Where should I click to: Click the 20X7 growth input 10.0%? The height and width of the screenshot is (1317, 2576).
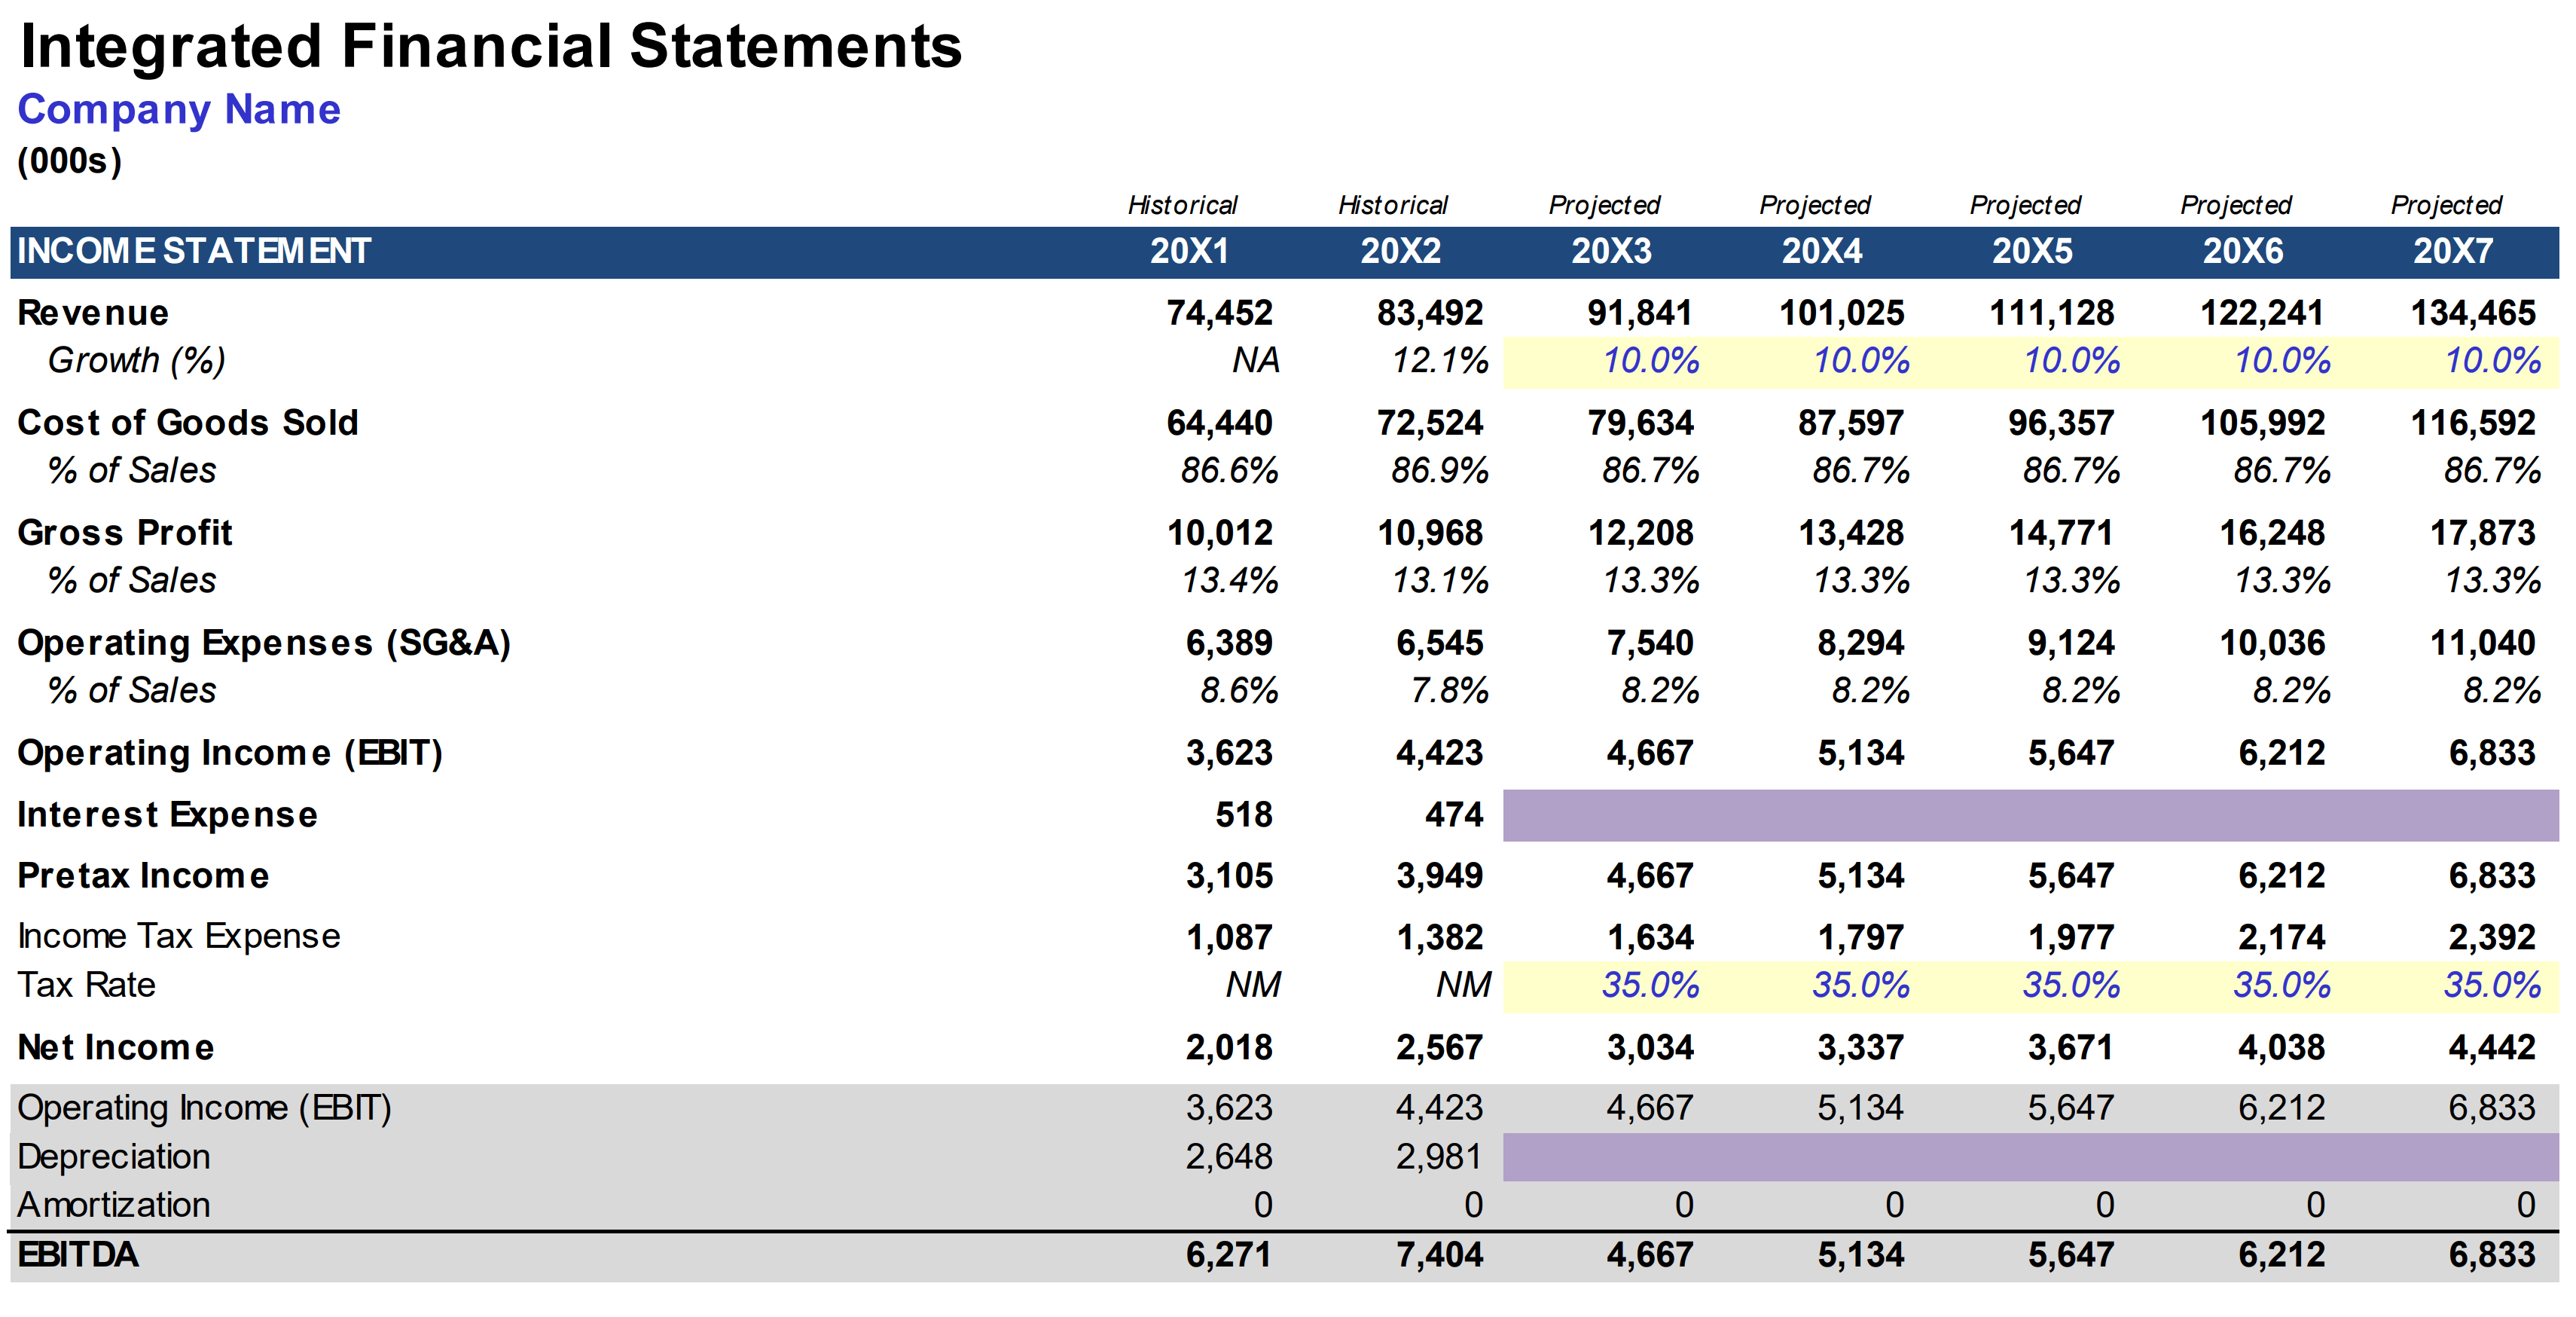pyautogui.click(x=2493, y=361)
